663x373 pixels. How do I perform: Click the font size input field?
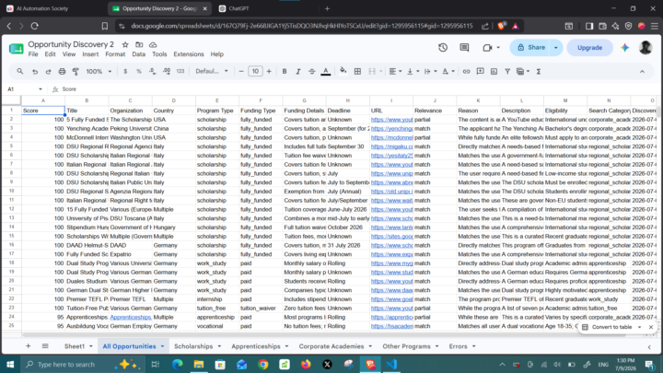pos(255,71)
